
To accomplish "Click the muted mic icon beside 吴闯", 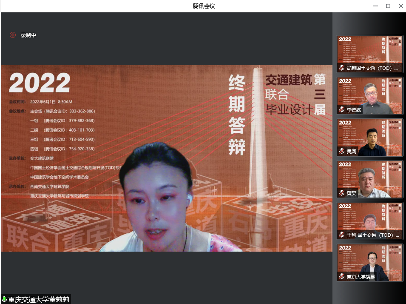I will click(341, 152).
